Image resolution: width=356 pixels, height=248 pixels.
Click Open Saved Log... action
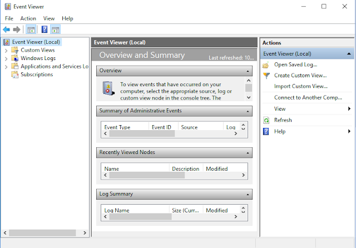[295, 65]
